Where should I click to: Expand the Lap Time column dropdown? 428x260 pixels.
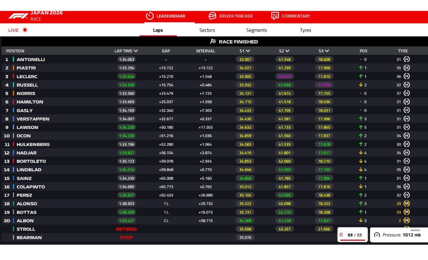pos(136,51)
